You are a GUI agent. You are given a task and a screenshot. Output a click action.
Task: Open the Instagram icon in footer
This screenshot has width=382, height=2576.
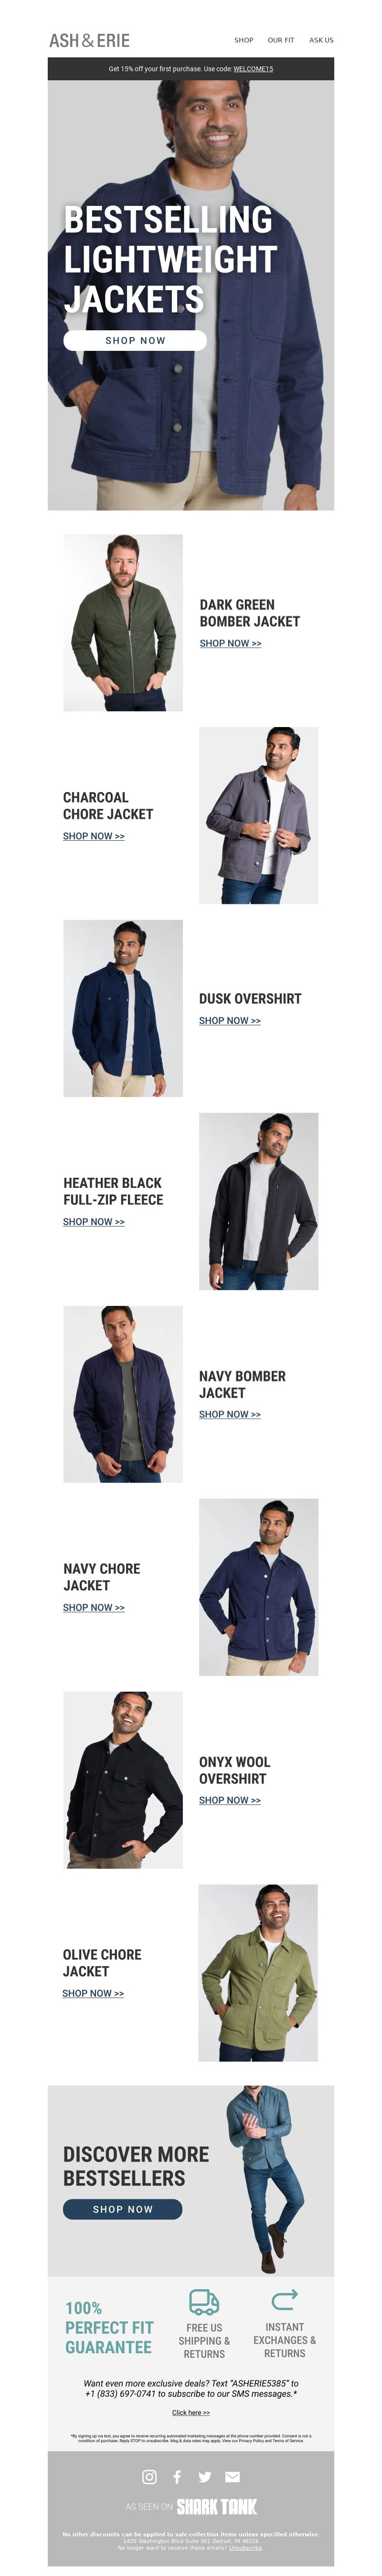149,2476
